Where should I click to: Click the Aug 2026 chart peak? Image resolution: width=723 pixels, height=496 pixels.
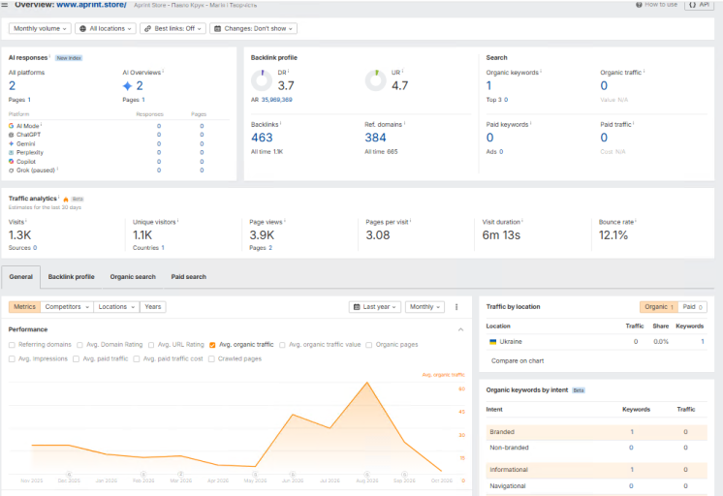point(367,383)
